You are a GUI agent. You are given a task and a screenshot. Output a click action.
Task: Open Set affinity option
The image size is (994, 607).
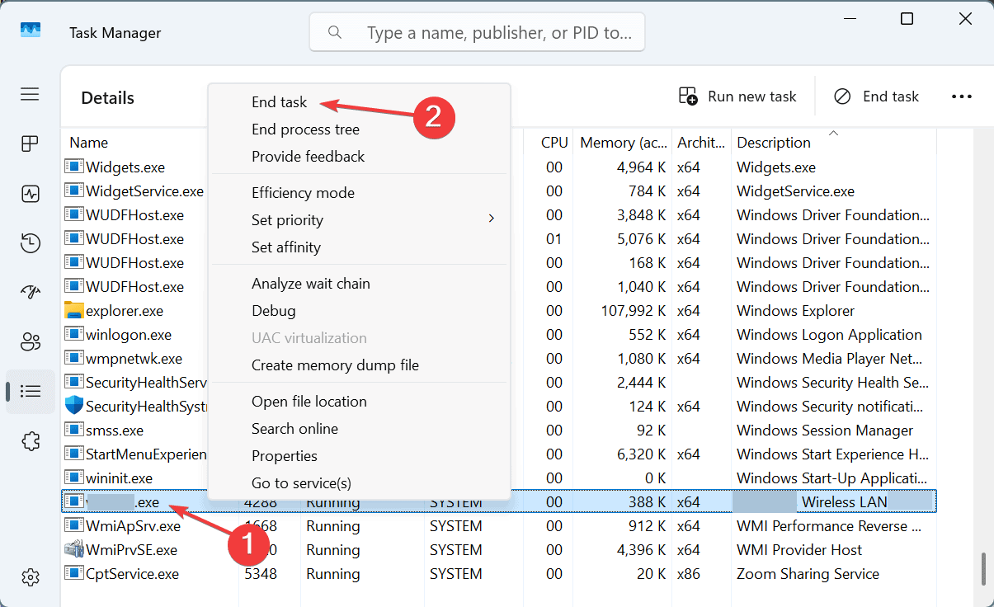tap(285, 247)
